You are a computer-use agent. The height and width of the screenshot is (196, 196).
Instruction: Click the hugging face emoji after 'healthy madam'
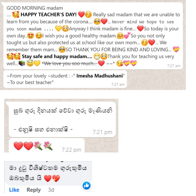tap(120, 36)
